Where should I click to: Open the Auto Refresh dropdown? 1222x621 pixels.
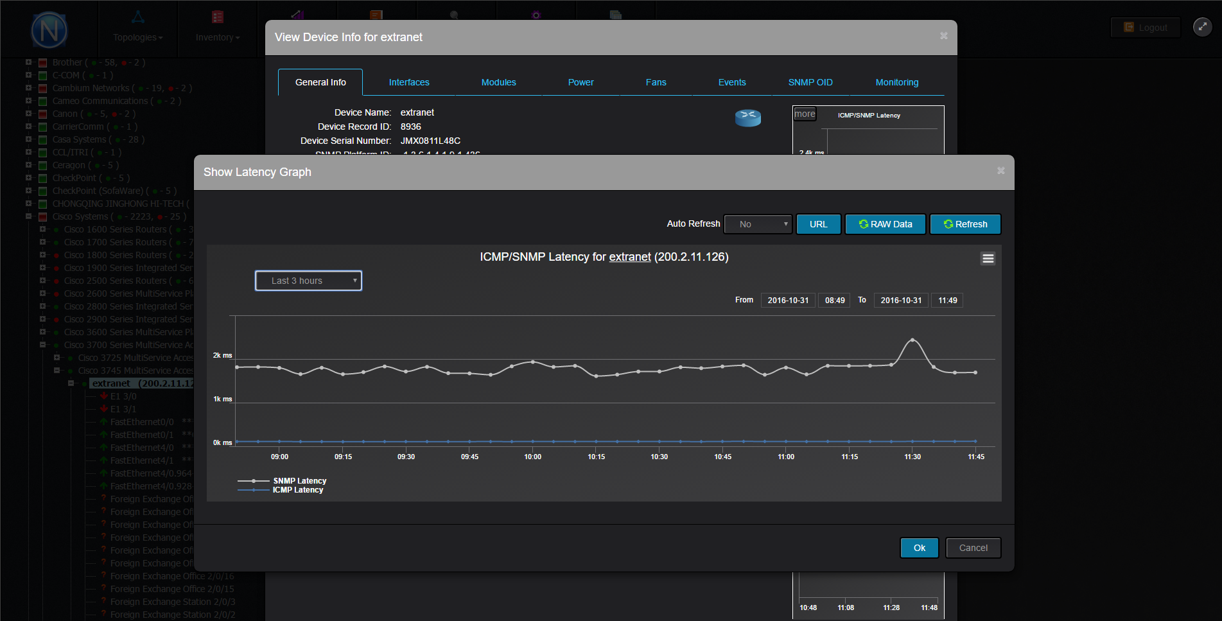758,224
